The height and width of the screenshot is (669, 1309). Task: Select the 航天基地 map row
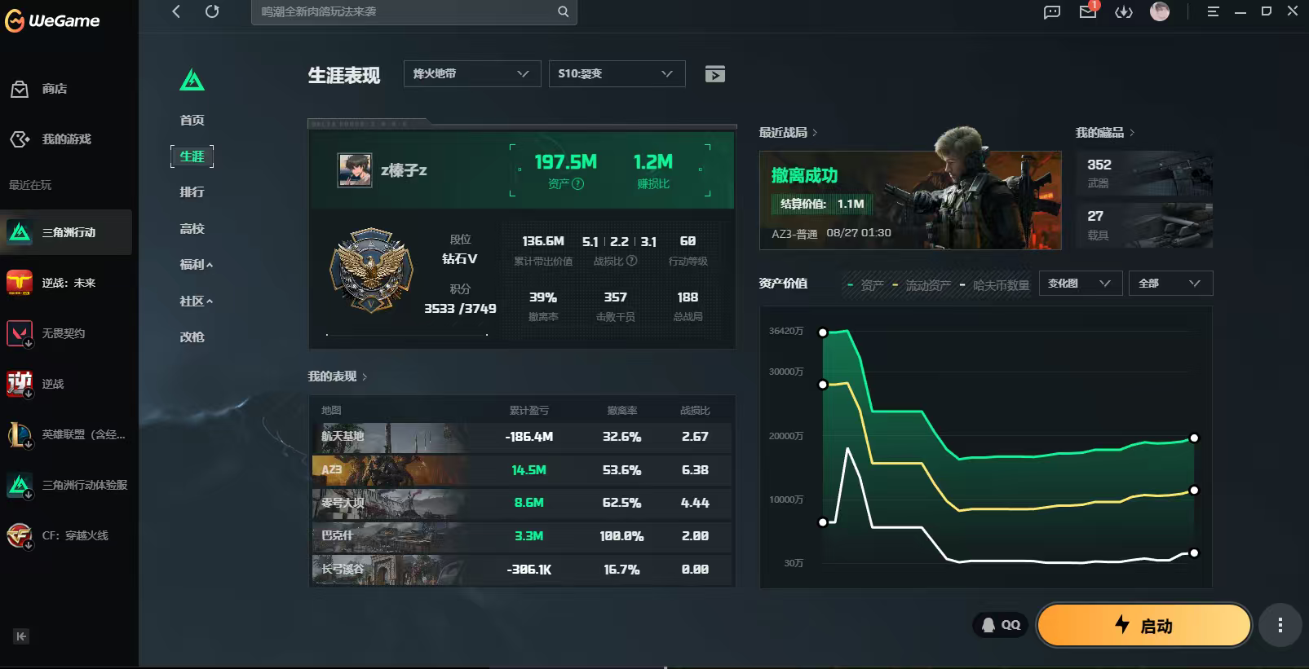522,437
